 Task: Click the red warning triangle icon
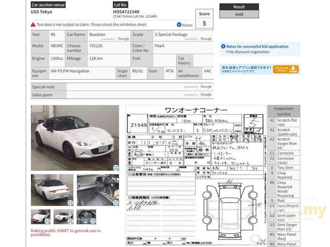coord(33,25)
